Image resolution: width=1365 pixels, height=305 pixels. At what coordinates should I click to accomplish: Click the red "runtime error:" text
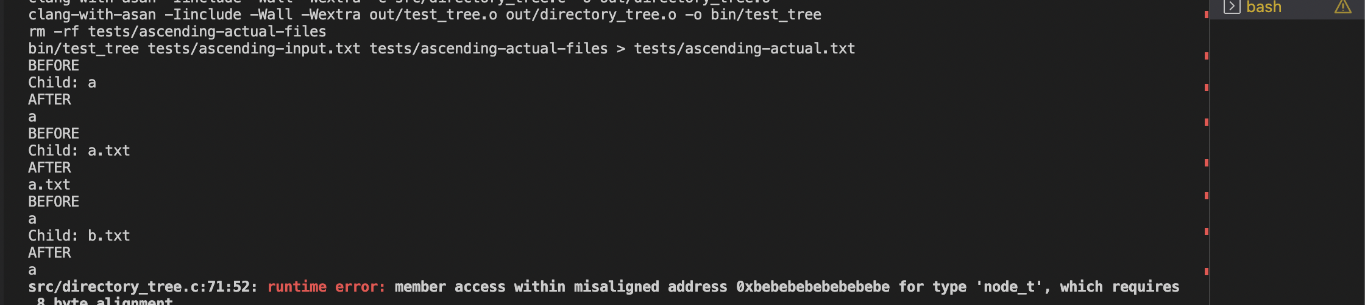(326, 287)
